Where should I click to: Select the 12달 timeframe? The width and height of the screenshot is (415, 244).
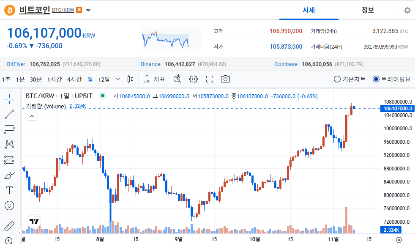[104, 79]
